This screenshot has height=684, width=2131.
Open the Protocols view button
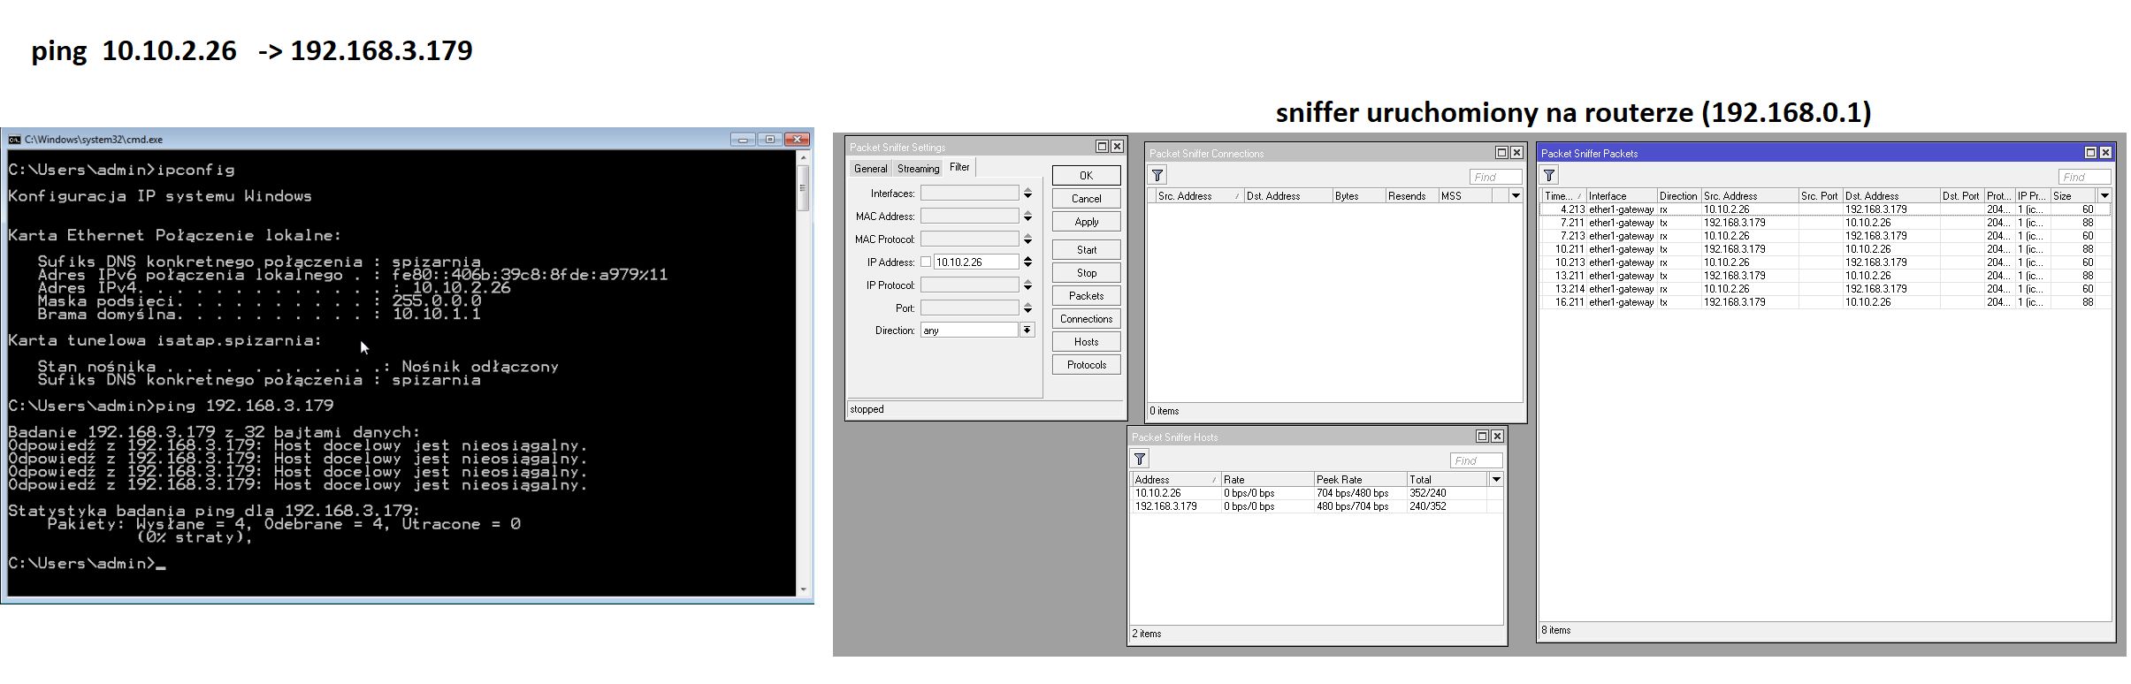(x=1086, y=364)
